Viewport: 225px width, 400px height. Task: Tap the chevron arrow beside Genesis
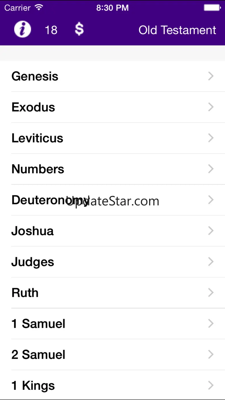click(211, 76)
